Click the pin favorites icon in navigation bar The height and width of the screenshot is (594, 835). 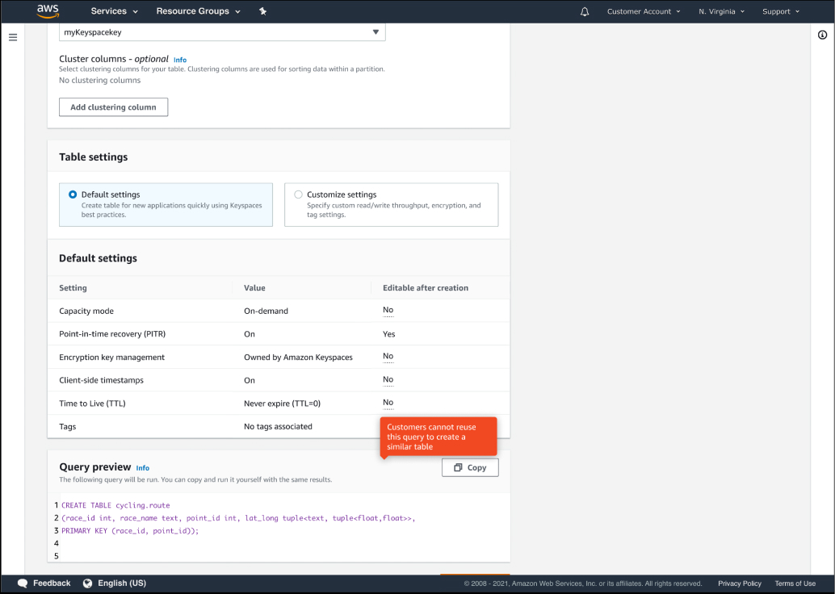[x=262, y=11]
